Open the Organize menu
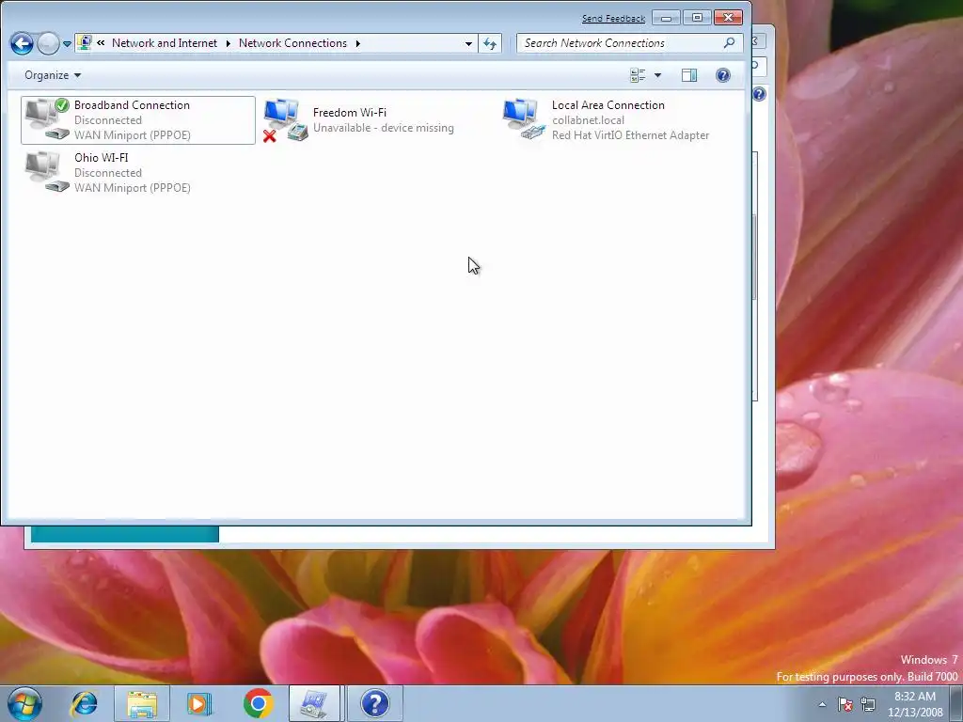This screenshot has width=963, height=722. [53, 75]
